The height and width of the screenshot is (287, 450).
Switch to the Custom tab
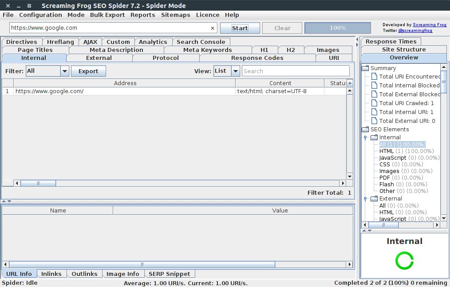[118, 42]
